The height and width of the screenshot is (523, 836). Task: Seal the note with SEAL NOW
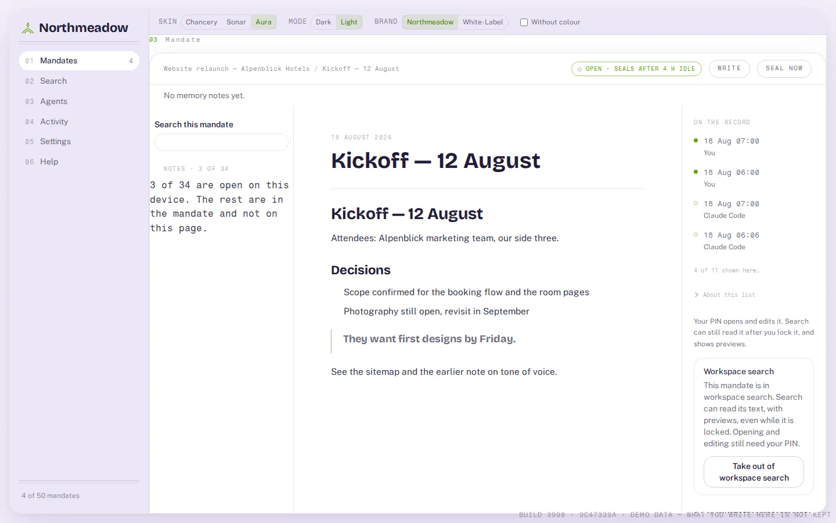tap(784, 69)
